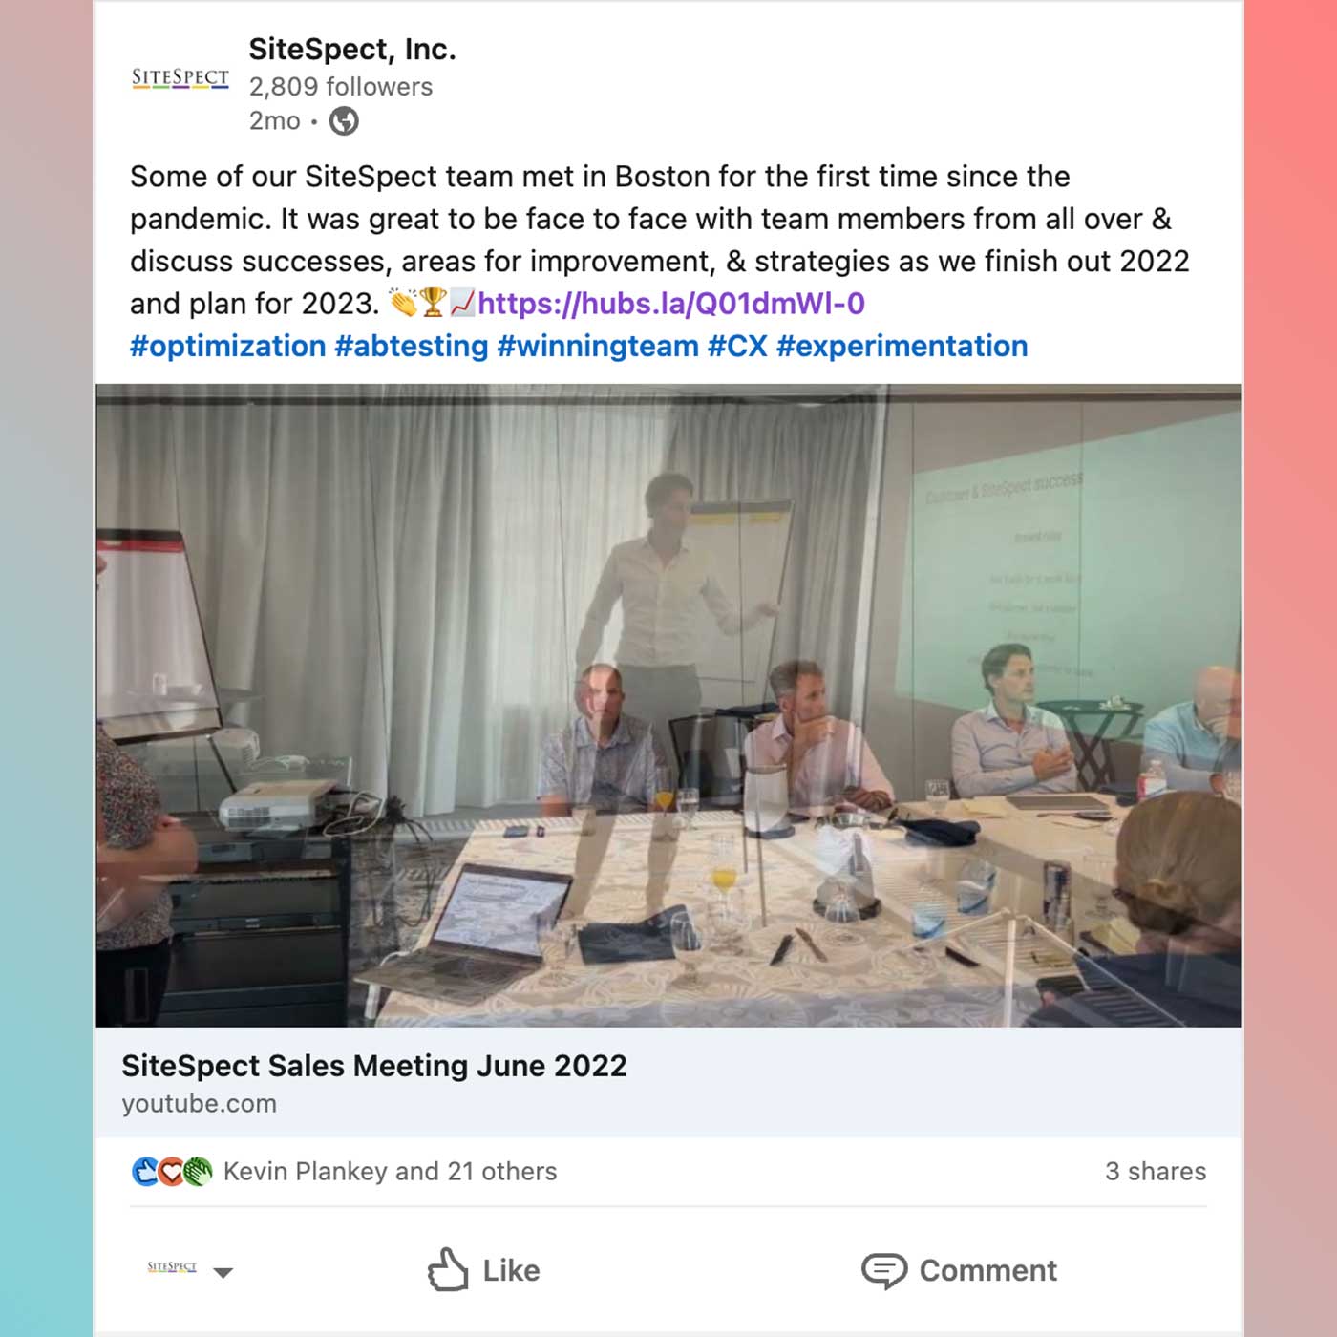1337x1337 pixels.
Task: Select the #winningteam hashtag
Action: tap(598, 346)
